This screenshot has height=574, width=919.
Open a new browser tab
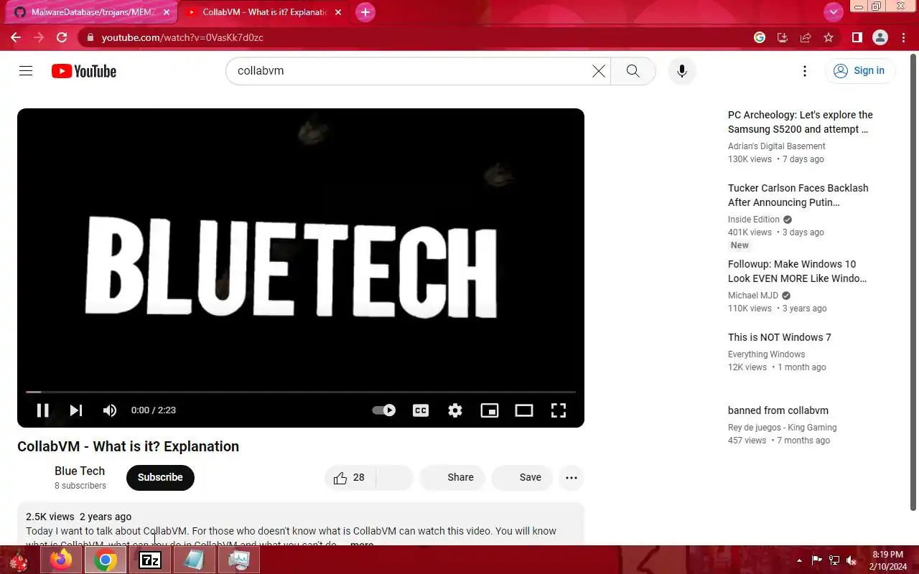(x=365, y=12)
